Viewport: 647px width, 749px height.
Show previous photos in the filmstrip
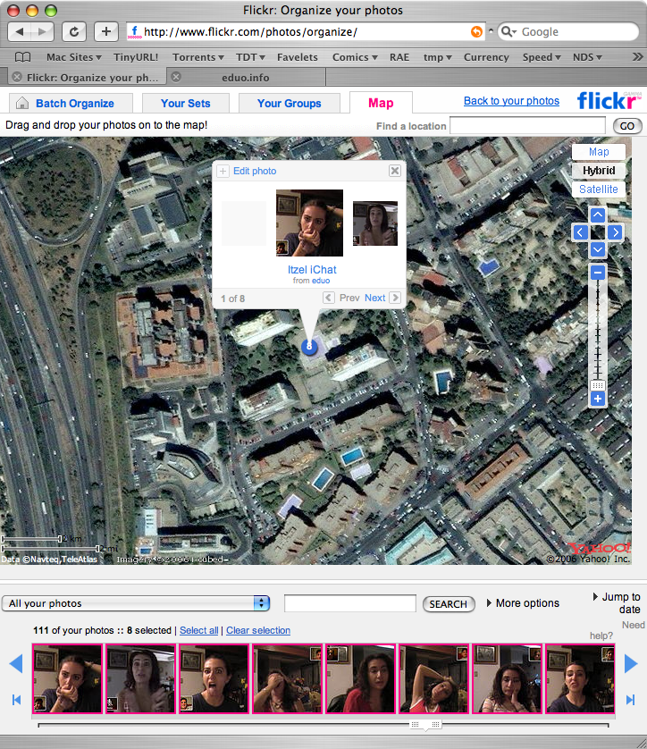(x=16, y=663)
